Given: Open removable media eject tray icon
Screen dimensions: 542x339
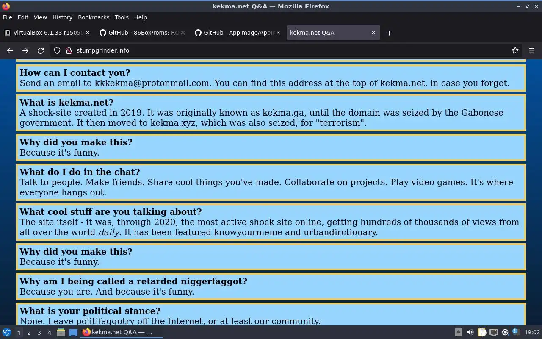Looking at the screenshot, I should click(x=459, y=332).
